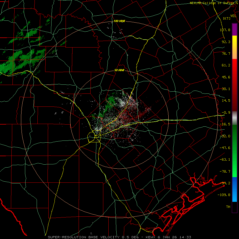Click the 107.8 velocity scale value
239x239 pixels.
pyautogui.click(x=225, y=30)
